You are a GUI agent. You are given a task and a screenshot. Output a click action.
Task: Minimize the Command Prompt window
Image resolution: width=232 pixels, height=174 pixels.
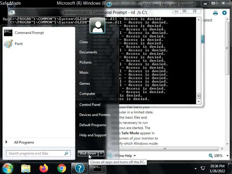click(177, 11)
